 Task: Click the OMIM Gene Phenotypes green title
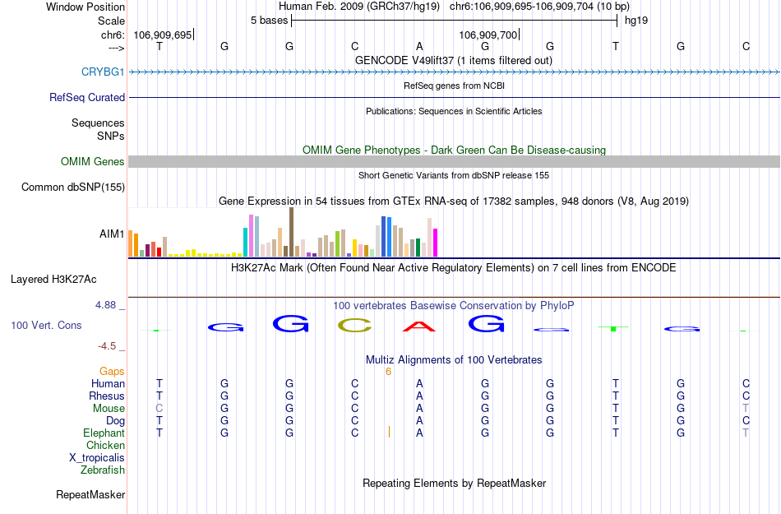click(454, 150)
